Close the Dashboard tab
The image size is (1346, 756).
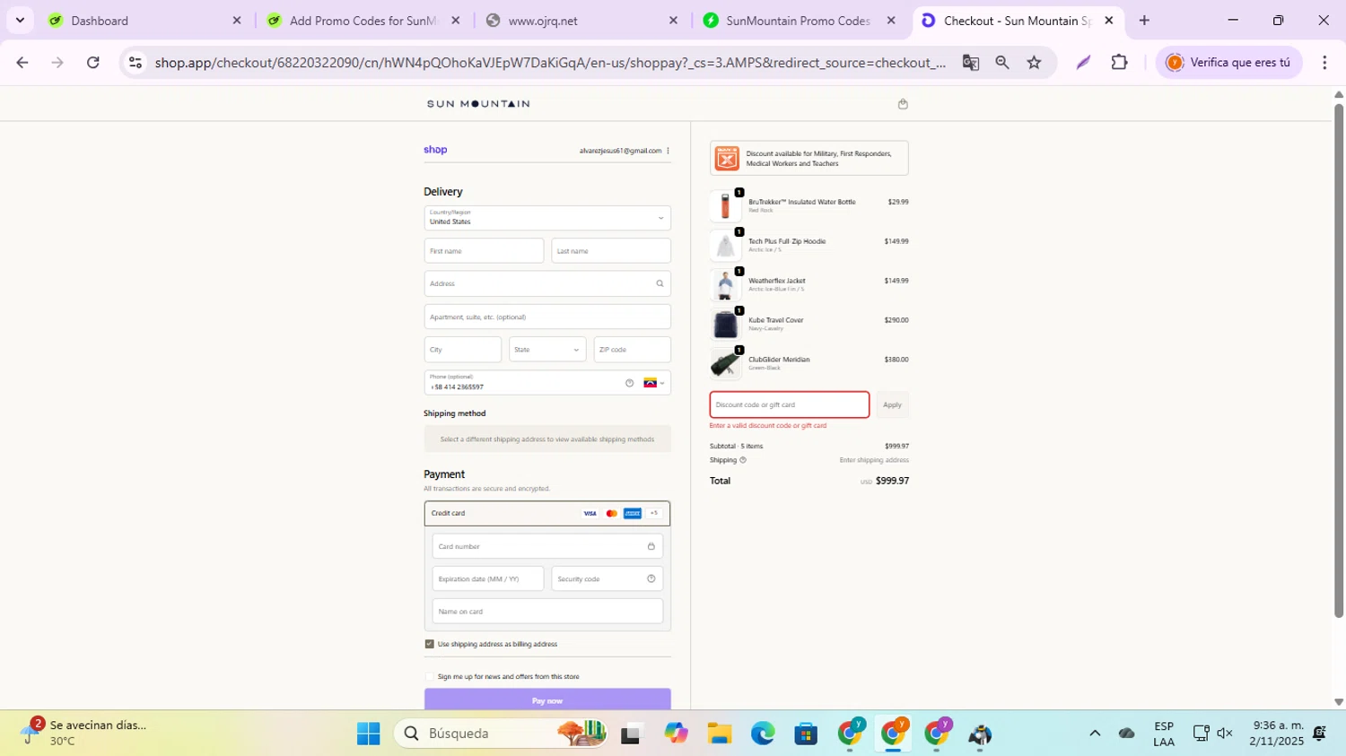click(x=237, y=20)
